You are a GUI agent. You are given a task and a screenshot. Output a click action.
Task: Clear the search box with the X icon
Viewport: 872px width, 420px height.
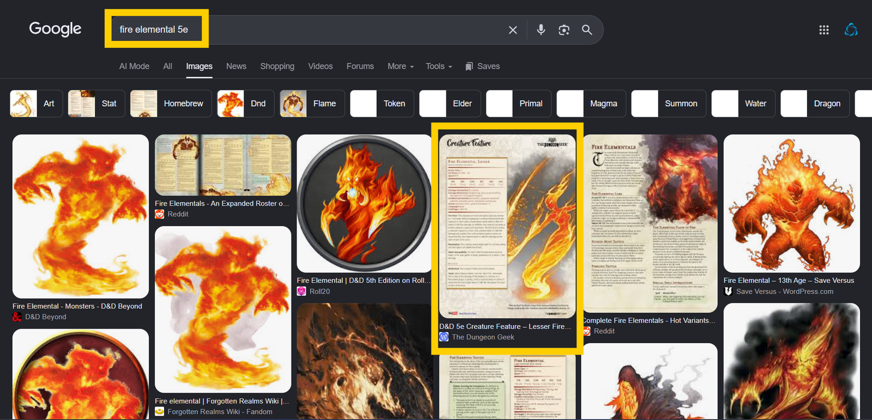click(513, 30)
